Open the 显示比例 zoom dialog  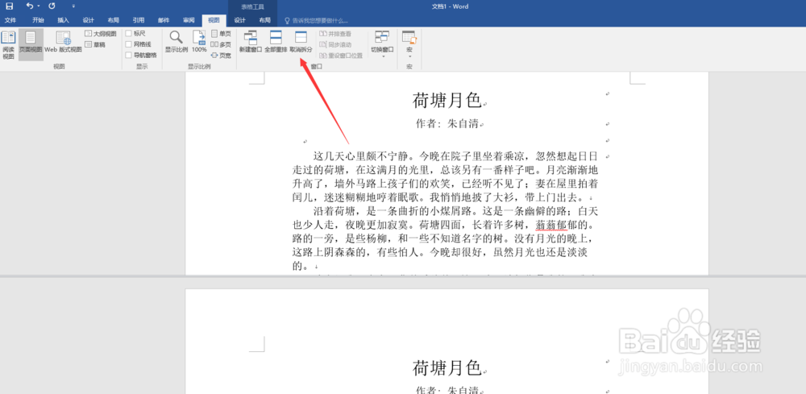pos(177,42)
